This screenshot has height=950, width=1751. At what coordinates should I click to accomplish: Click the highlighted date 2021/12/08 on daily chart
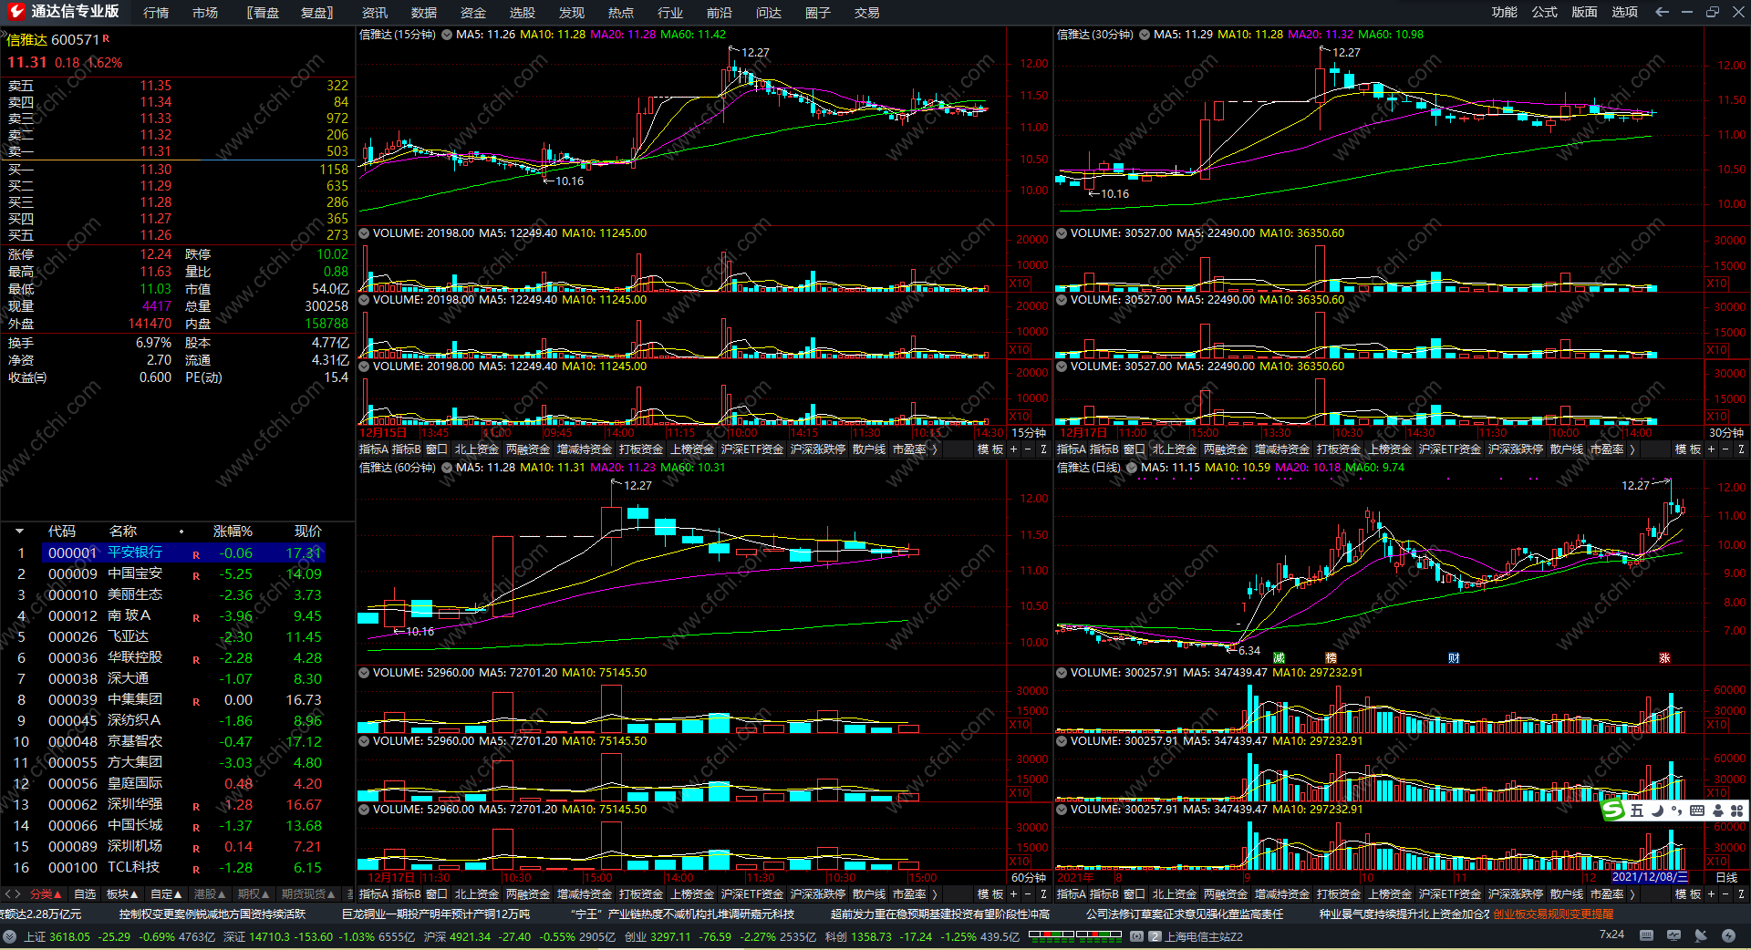(x=1650, y=877)
